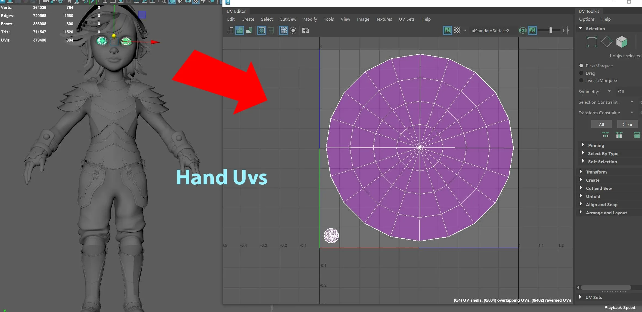The height and width of the screenshot is (312, 642).
Task: Click the Clear selection button
Action: coord(627,124)
